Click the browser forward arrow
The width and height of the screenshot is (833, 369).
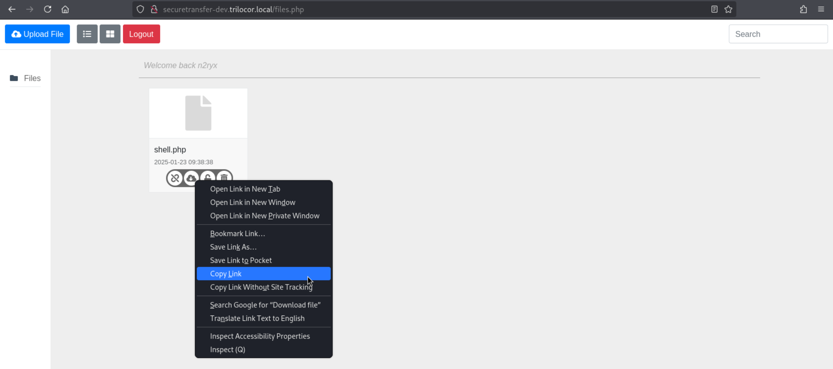(x=30, y=9)
